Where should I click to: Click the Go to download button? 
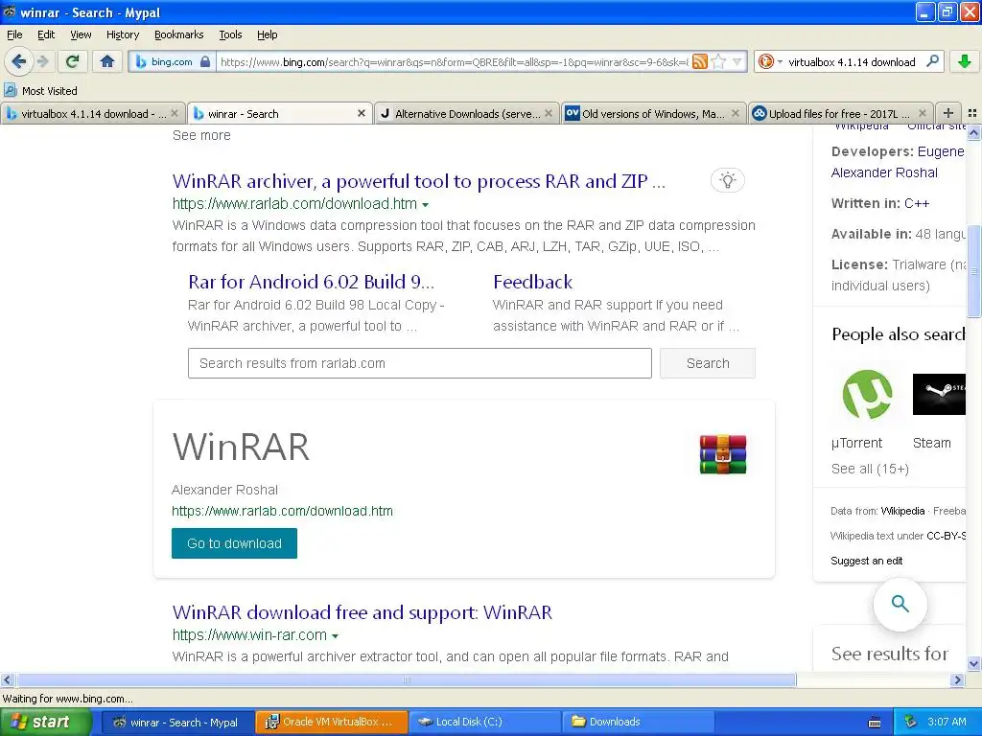[234, 543]
